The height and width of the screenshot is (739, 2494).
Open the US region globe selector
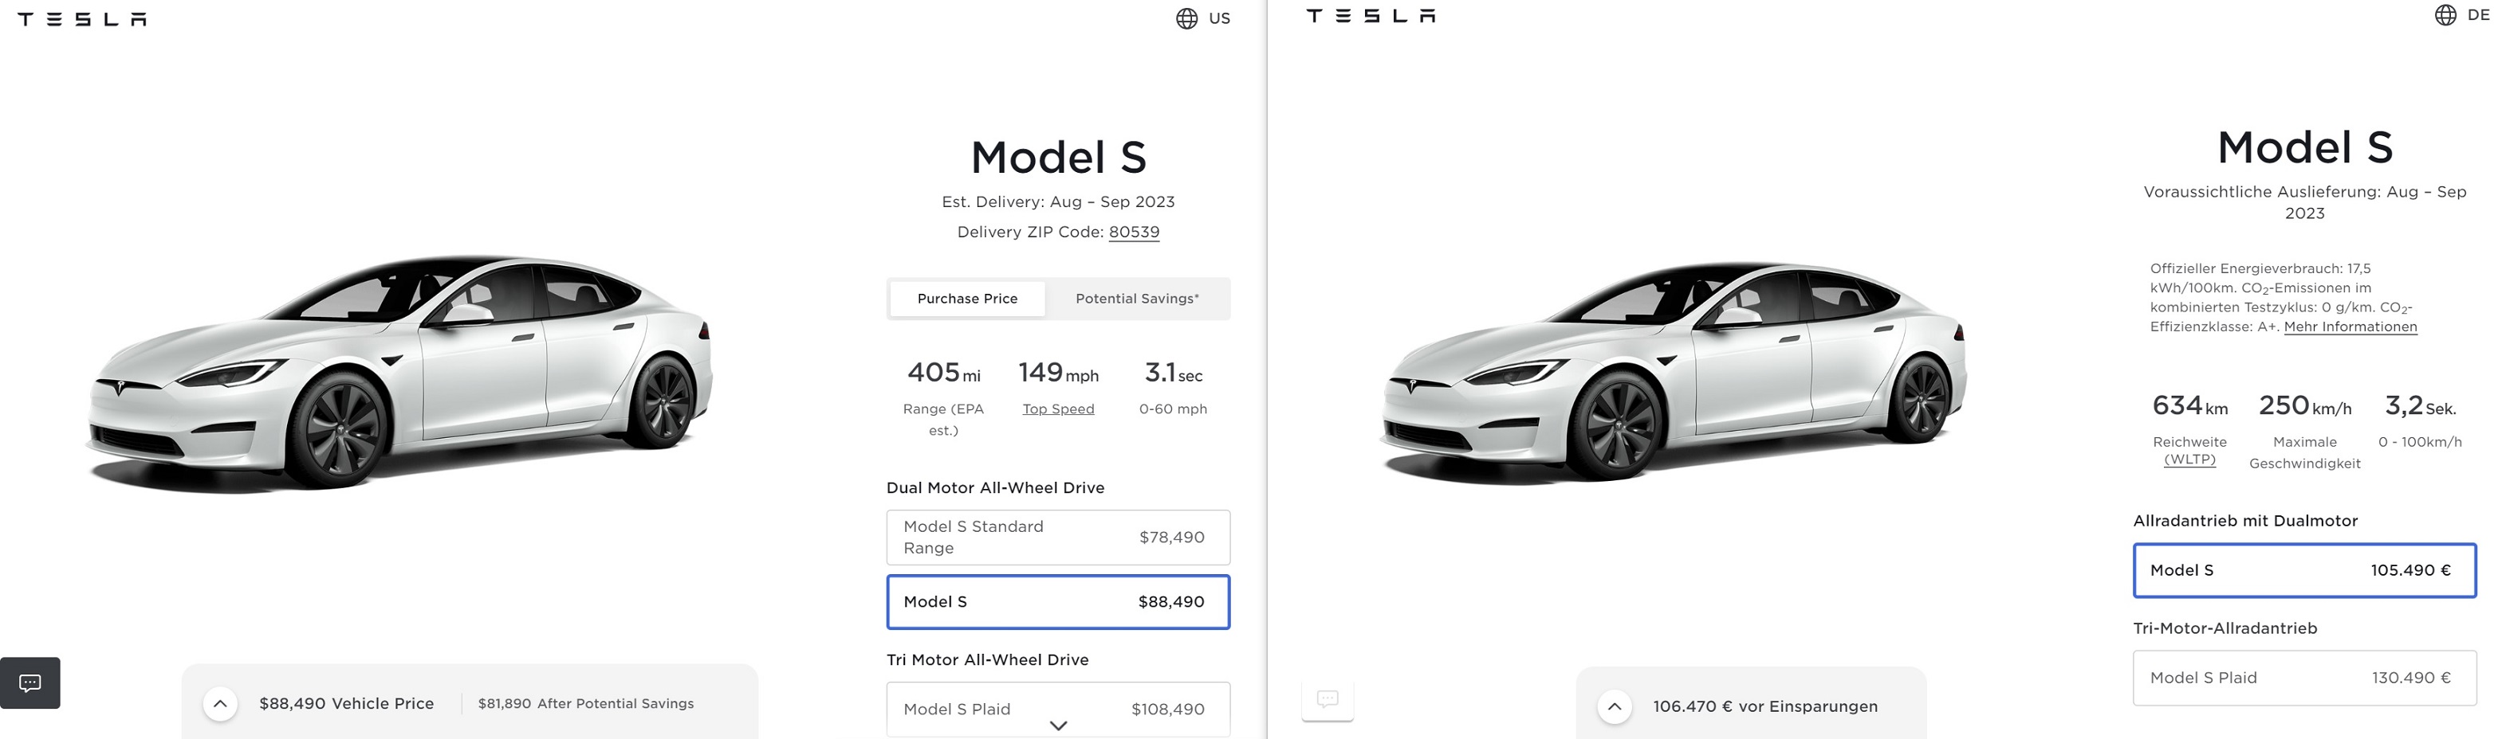pyautogui.click(x=1187, y=18)
